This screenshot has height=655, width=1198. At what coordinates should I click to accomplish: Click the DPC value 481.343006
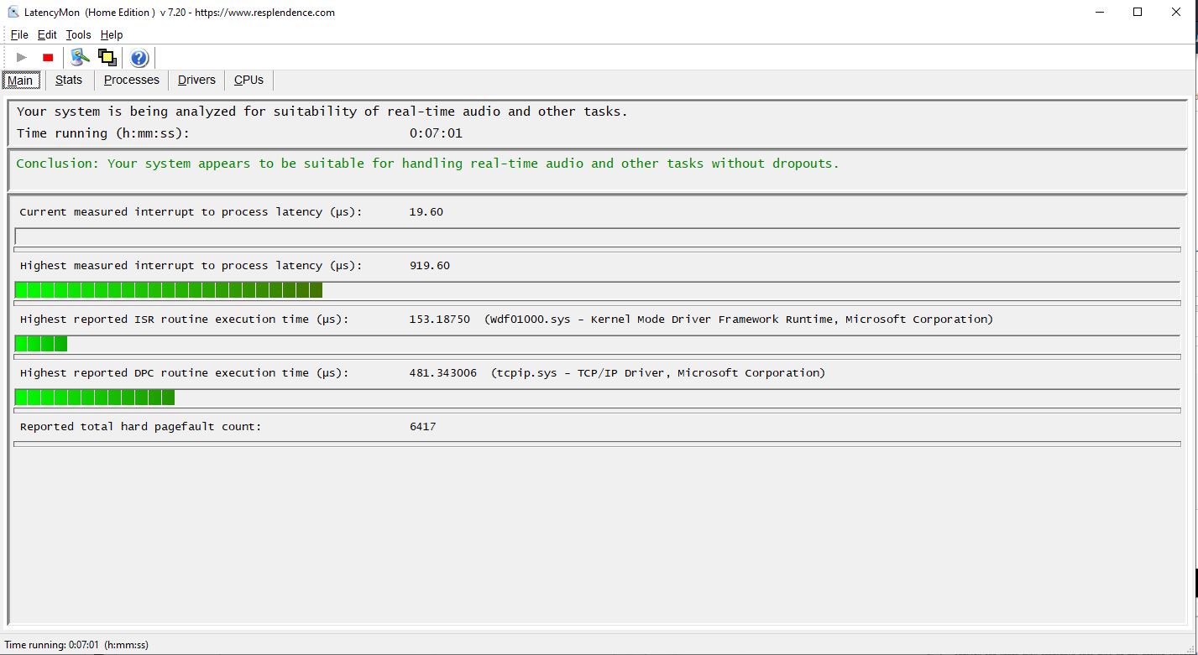coord(442,373)
